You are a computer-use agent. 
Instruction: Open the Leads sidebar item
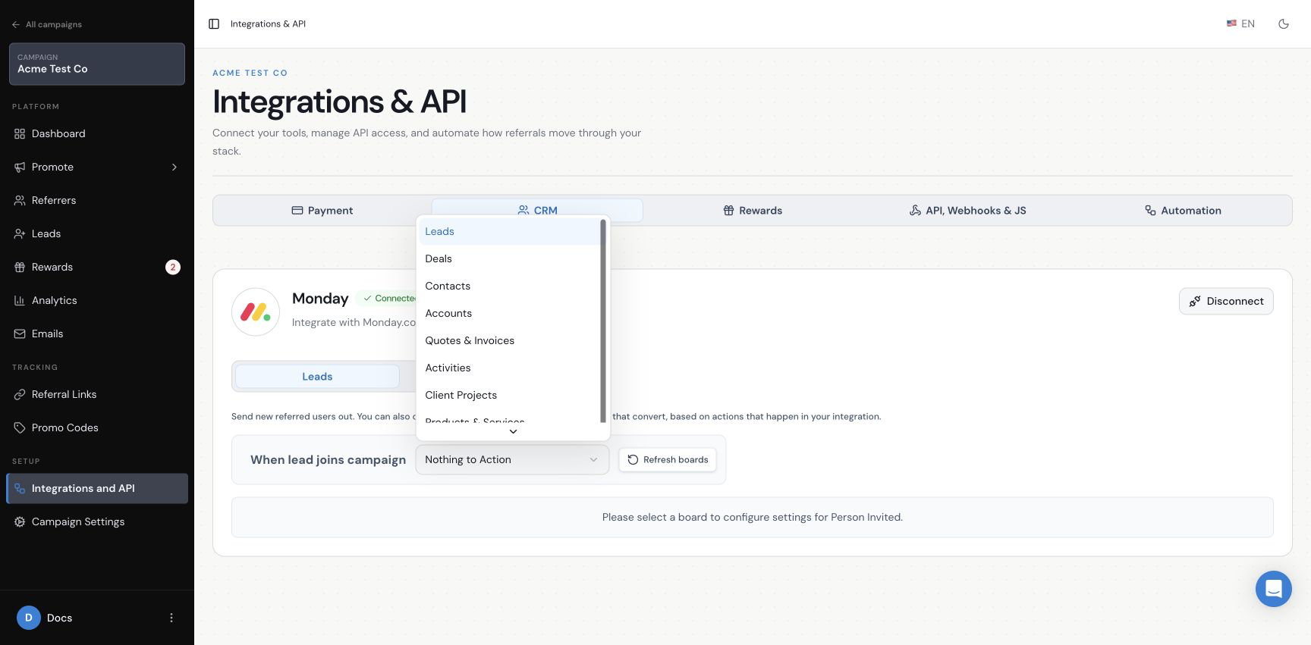pos(97,233)
